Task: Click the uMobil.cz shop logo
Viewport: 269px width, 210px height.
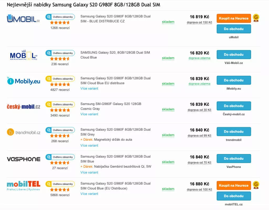Action: click(23, 19)
